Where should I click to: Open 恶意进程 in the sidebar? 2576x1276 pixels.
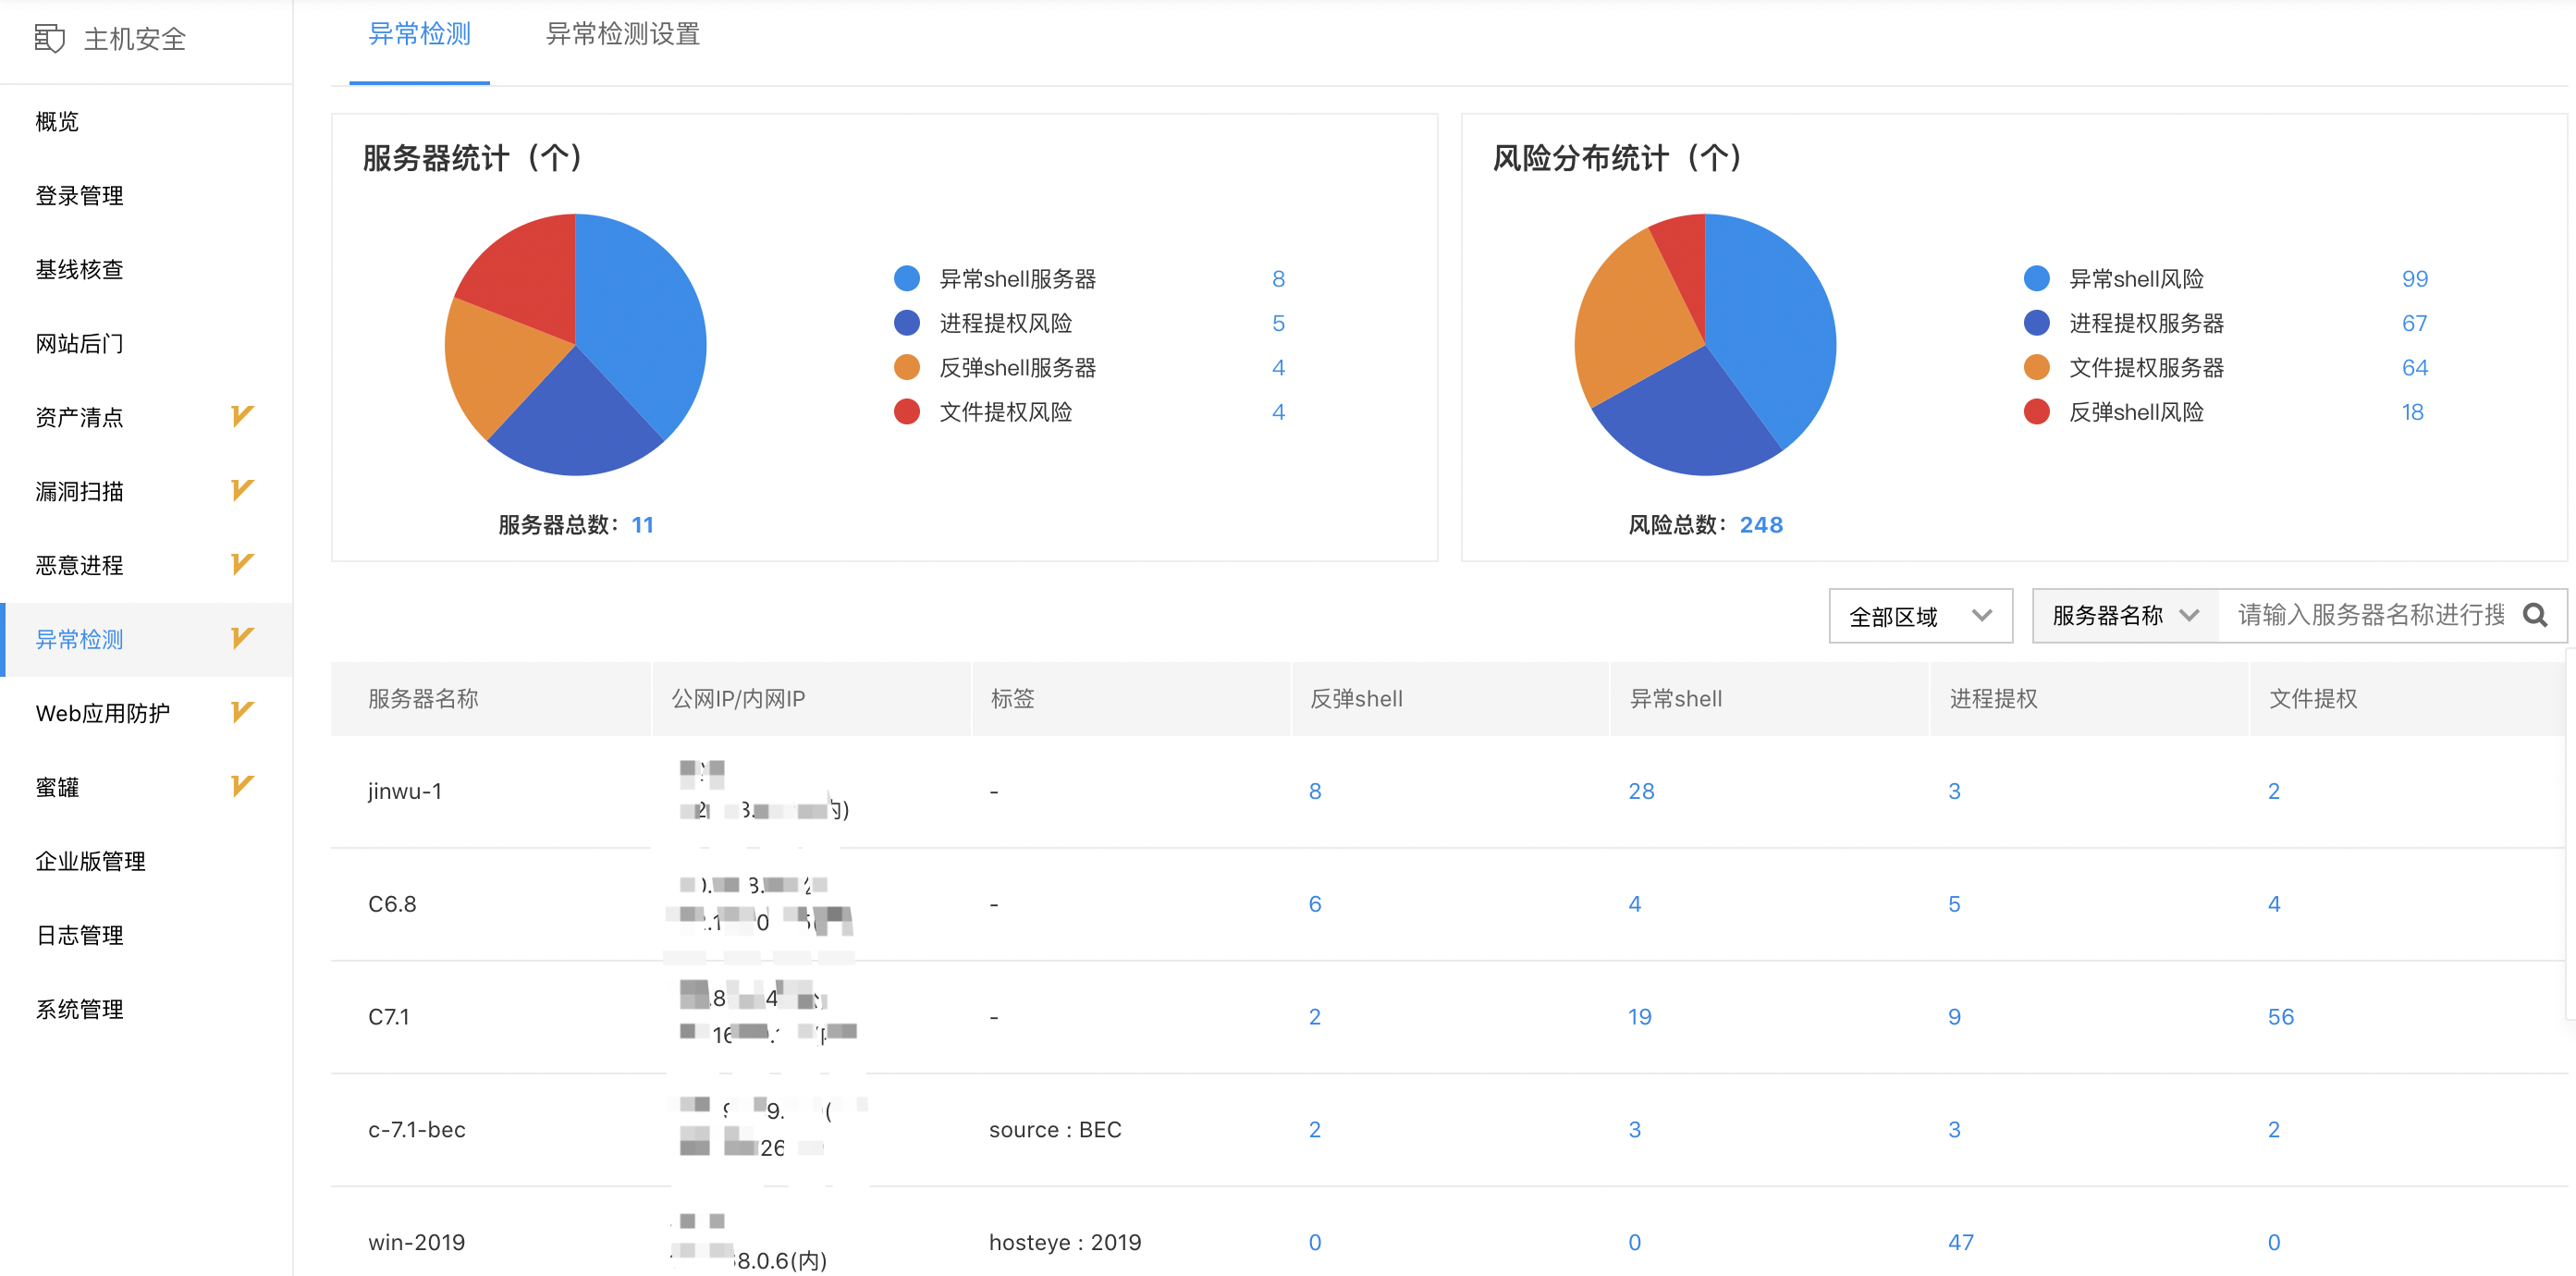(79, 566)
